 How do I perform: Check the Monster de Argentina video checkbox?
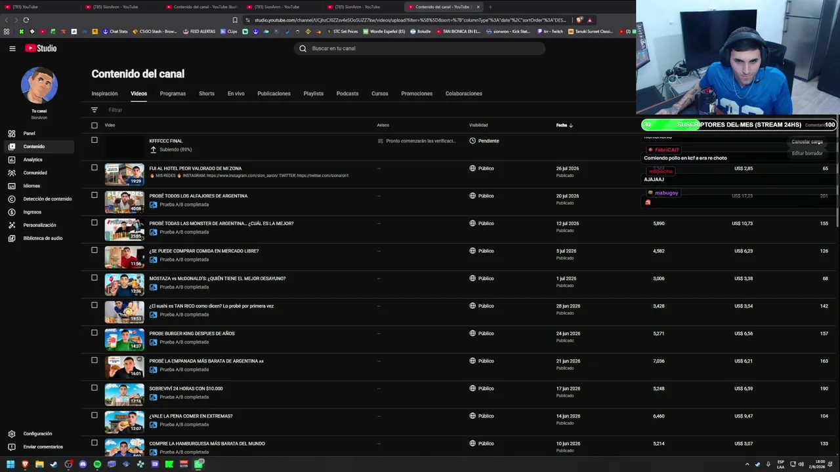[94, 223]
